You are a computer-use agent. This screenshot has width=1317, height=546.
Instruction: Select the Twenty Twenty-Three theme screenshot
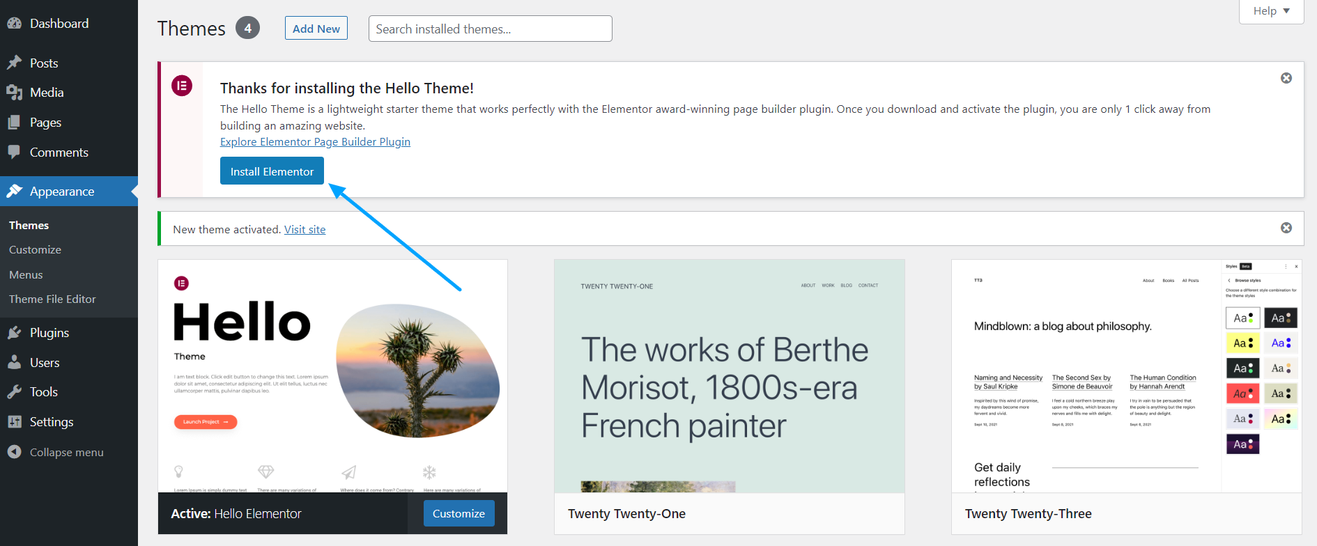pos(1127,376)
